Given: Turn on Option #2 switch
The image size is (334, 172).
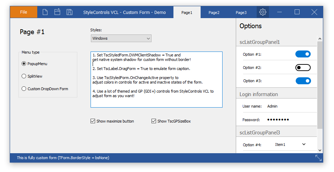Looking at the screenshot, I should point(303,68).
